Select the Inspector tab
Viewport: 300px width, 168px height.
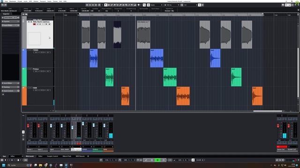point(6,14)
